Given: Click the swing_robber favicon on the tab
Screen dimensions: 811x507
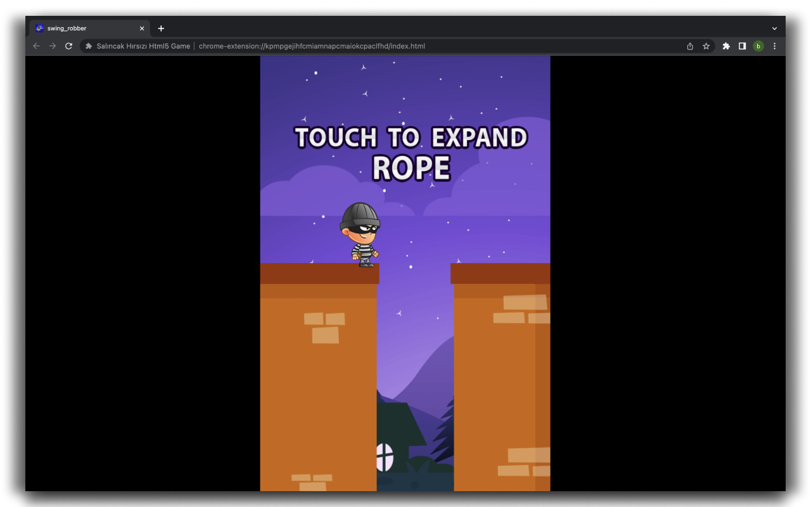Looking at the screenshot, I should (39, 28).
